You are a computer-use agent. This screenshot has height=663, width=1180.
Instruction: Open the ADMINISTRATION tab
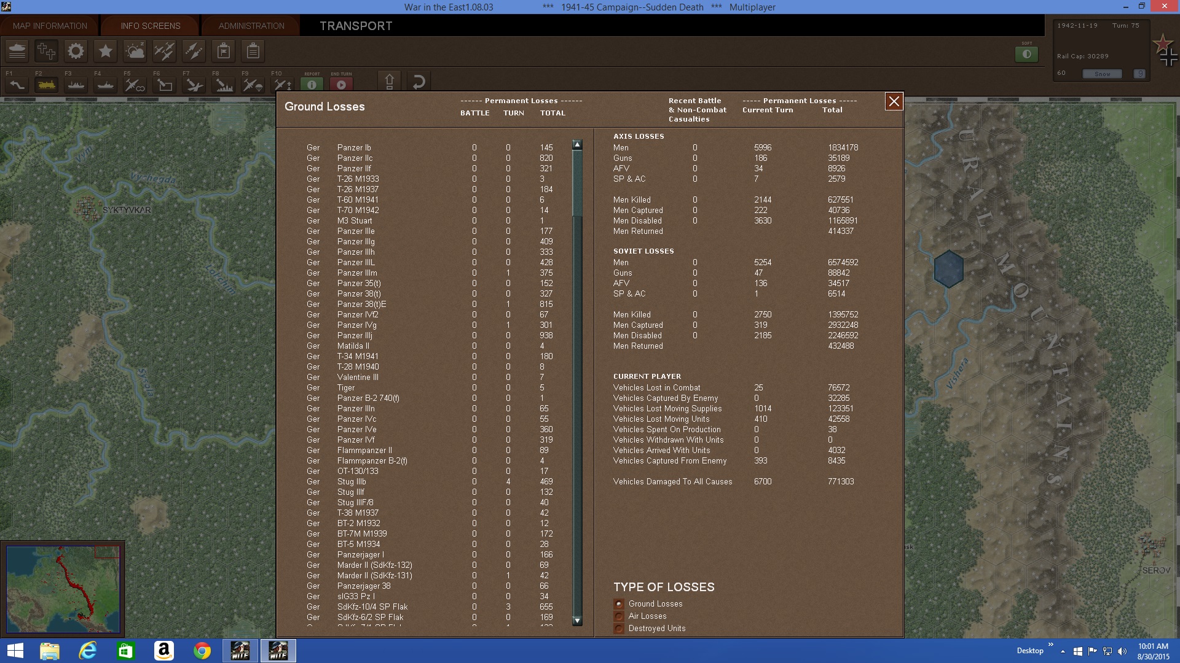pos(251,26)
